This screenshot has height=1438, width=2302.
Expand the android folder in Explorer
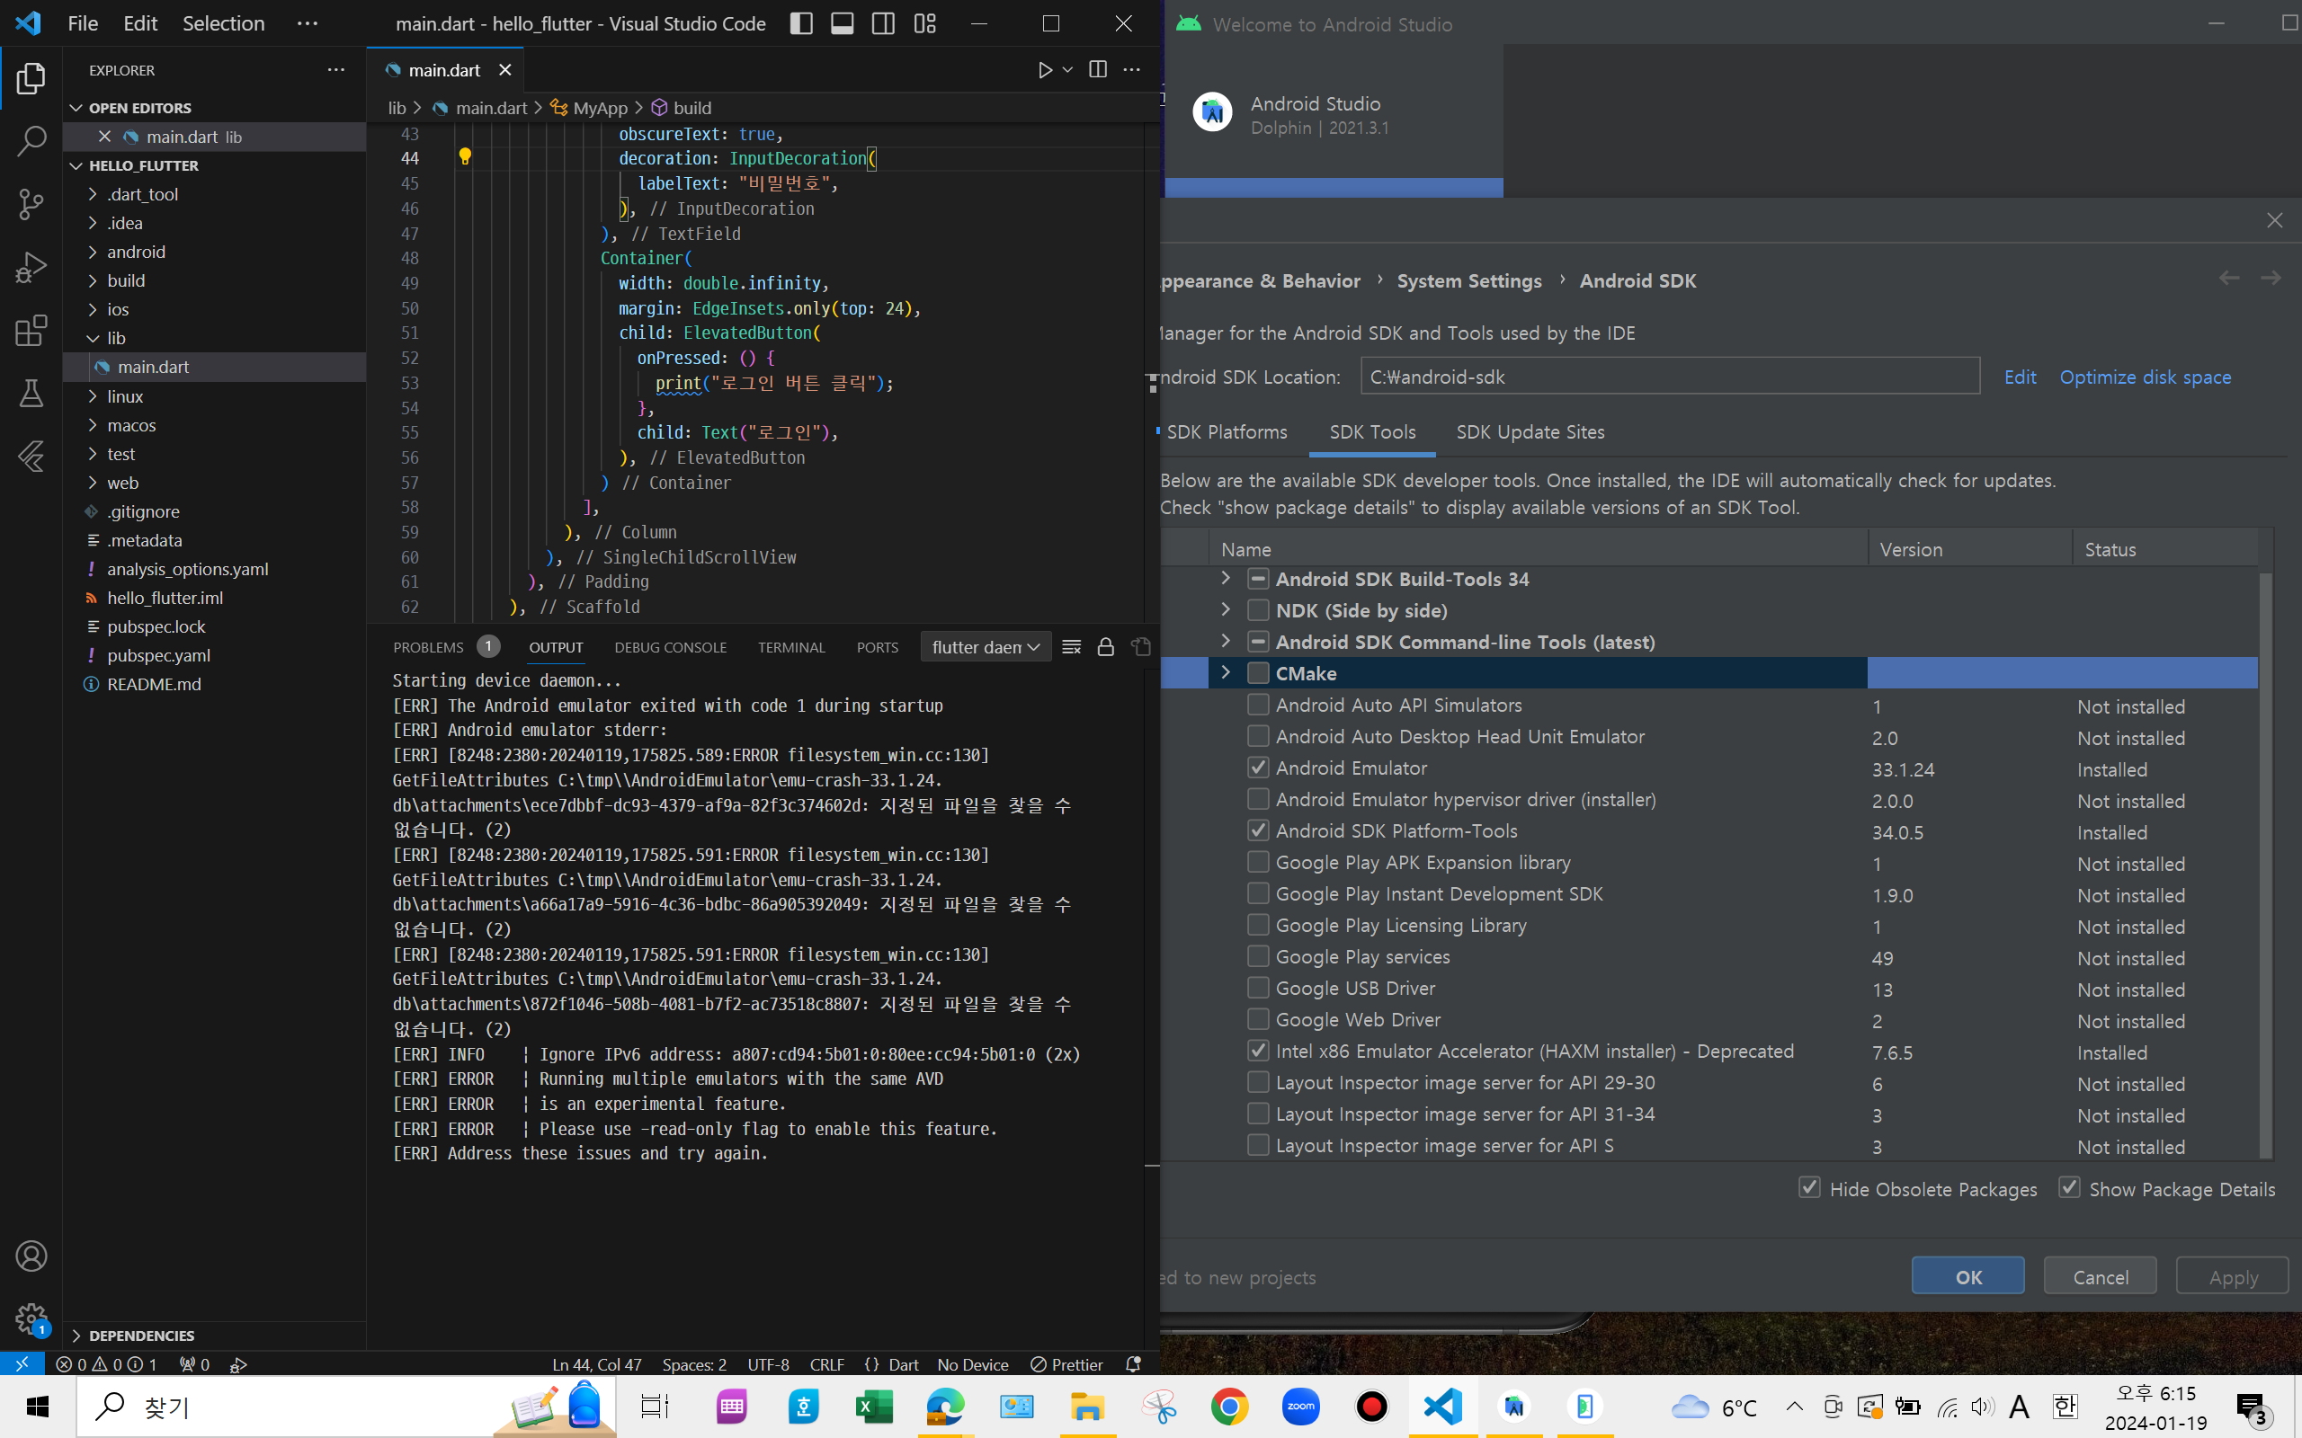(x=135, y=252)
